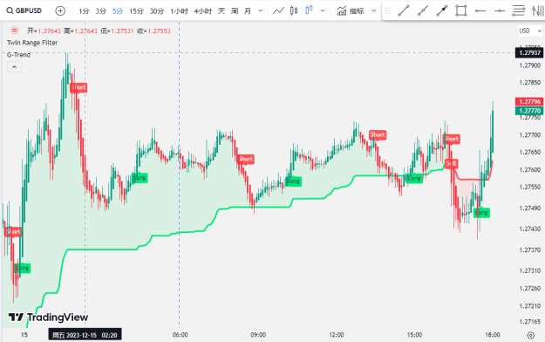Select the 1小时 timeframe
The height and width of the screenshot is (342, 545).
point(179,11)
